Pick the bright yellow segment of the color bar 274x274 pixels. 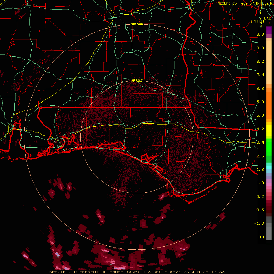point(269,130)
